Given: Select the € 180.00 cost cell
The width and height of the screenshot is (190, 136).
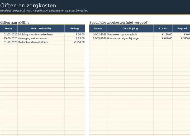Looking at the screenshot, I should [x=163, y=34].
